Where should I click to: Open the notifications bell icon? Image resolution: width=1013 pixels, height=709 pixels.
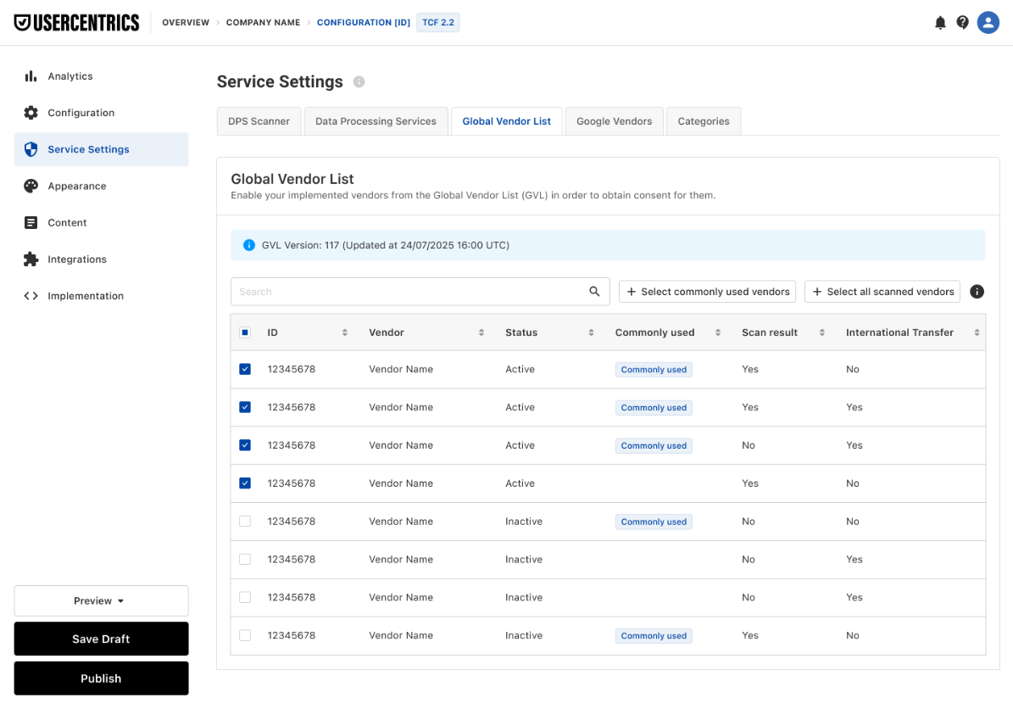tap(940, 23)
